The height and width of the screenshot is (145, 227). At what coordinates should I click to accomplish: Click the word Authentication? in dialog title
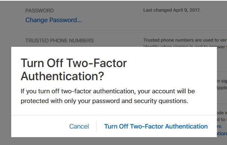click(x=62, y=76)
